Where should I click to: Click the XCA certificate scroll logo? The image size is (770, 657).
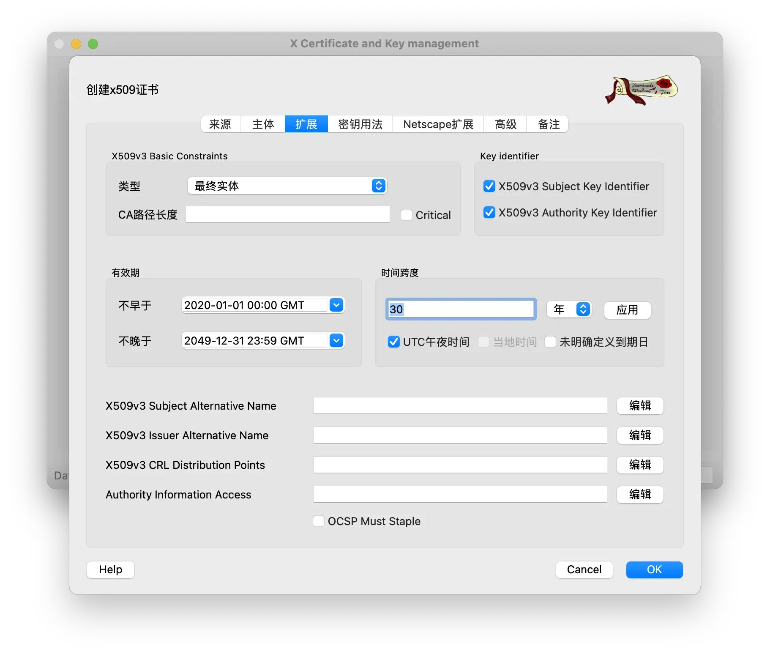click(x=641, y=90)
